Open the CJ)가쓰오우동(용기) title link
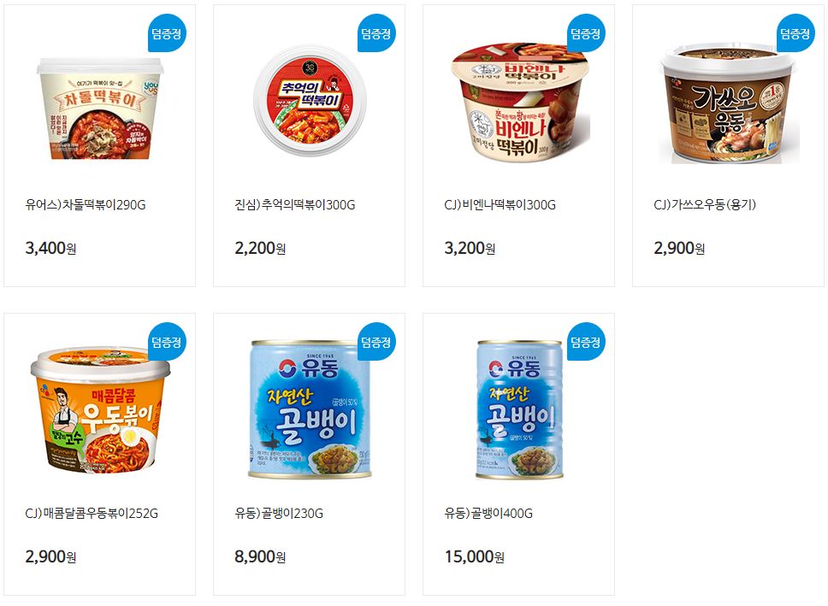This screenshot has height=606, width=828. pos(705,205)
